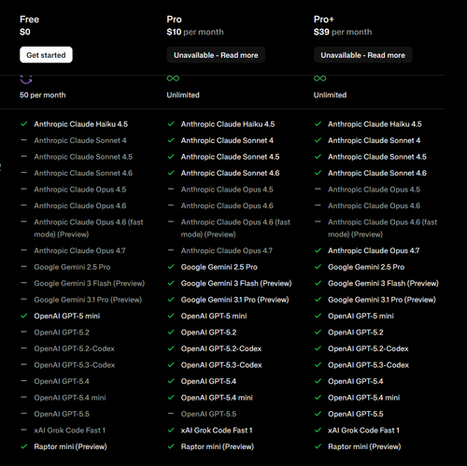467x466 pixels.
Task: Click Pro+ Google Gemini 3.1 Pro (Preview) label
Action: (382, 300)
